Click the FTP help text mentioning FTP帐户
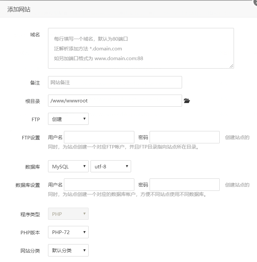Image resolution: width=257 pixels, height=262 pixels. click(x=123, y=147)
